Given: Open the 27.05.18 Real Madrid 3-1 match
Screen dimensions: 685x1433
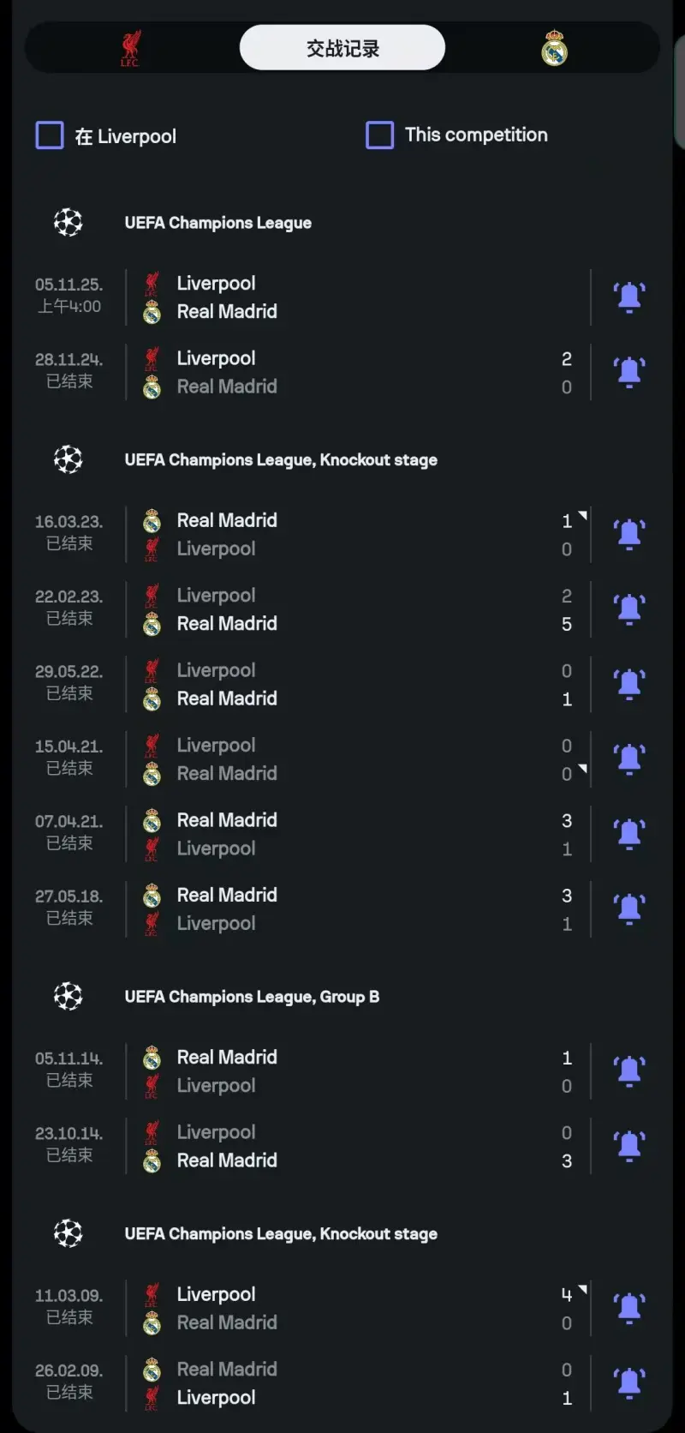Looking at the screenshot, I should point(342,909).
